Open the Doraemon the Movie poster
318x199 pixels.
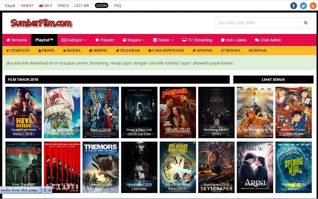[x=62, y=112]
